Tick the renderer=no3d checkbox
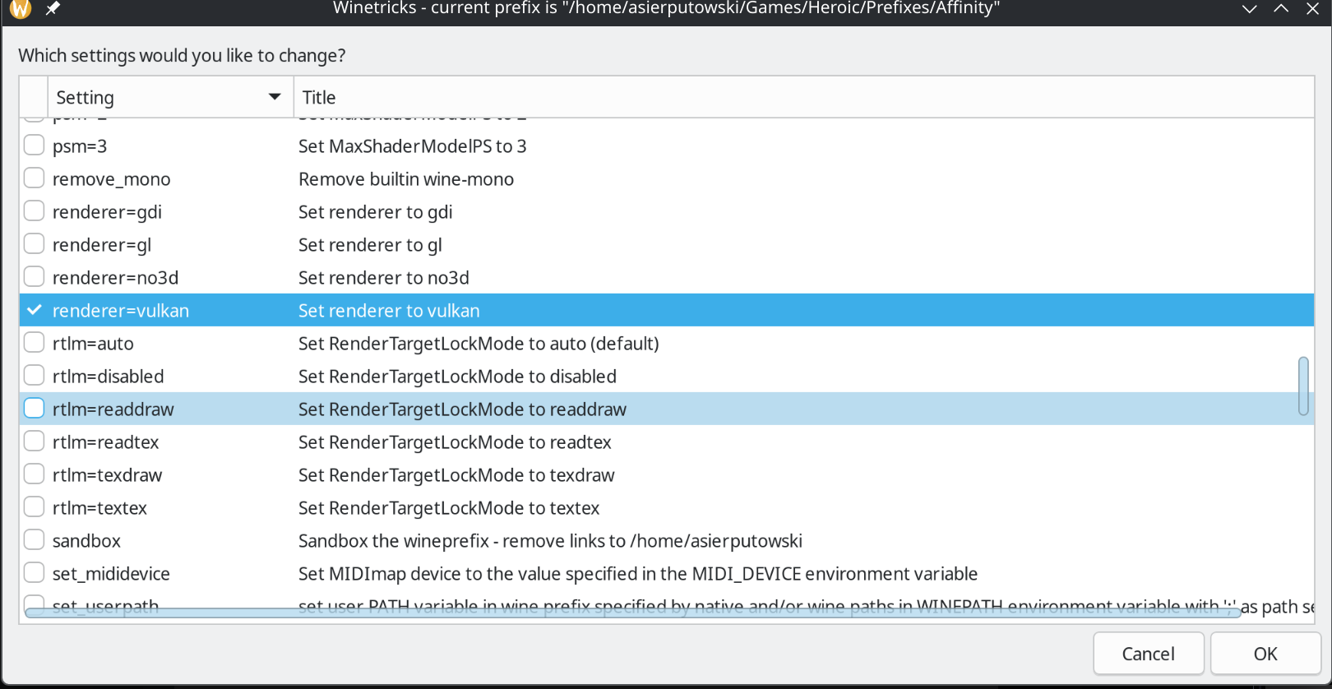This screenshot has height=689, width=1332. 34,277
